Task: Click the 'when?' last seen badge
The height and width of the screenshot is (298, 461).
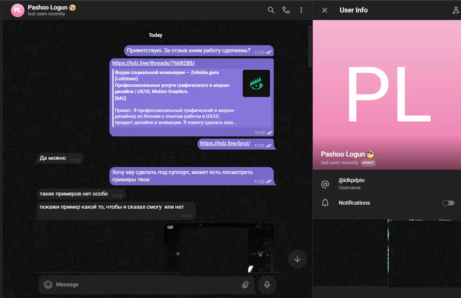Action: [368, 163]
